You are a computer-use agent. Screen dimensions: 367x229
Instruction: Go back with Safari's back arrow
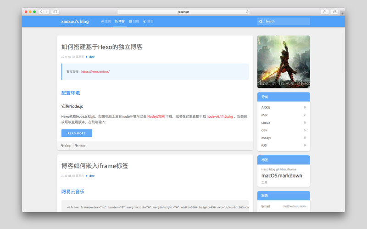(x=41, y=12)
